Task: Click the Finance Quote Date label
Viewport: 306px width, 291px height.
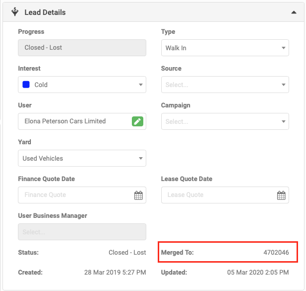Action: pyautogui.click(x=46, y=179)
